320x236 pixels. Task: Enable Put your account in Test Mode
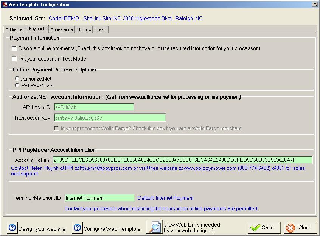tap(14, 59)
